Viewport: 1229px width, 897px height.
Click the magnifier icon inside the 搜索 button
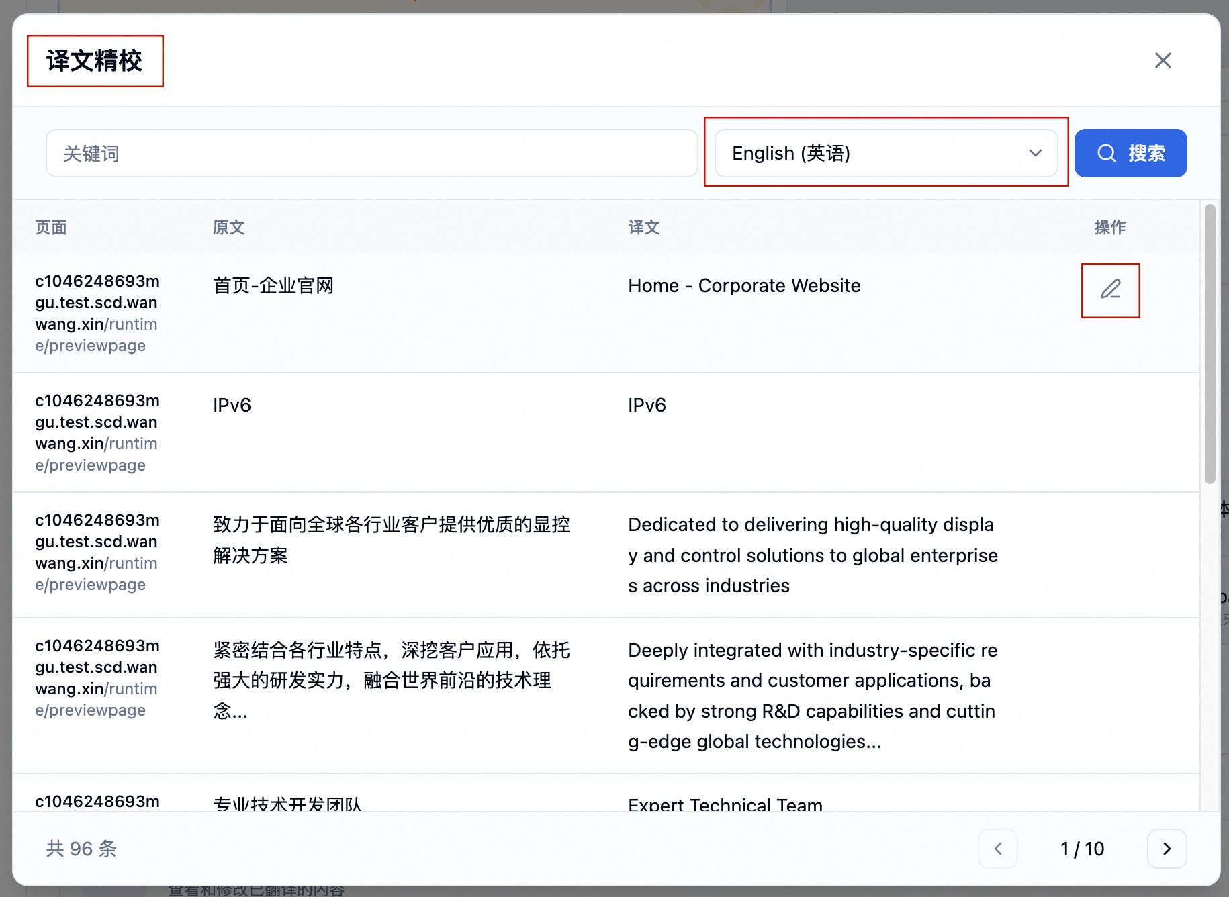pos(1105,153)
